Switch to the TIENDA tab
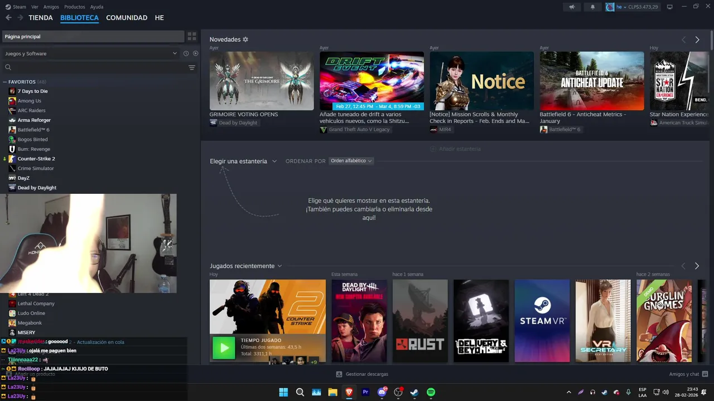This screenshot has width=714, height=401. [41, 18]
